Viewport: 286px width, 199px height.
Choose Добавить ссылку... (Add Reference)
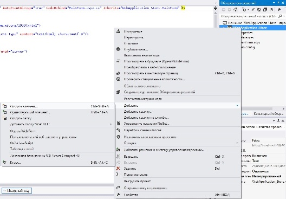tap(138, 112)
